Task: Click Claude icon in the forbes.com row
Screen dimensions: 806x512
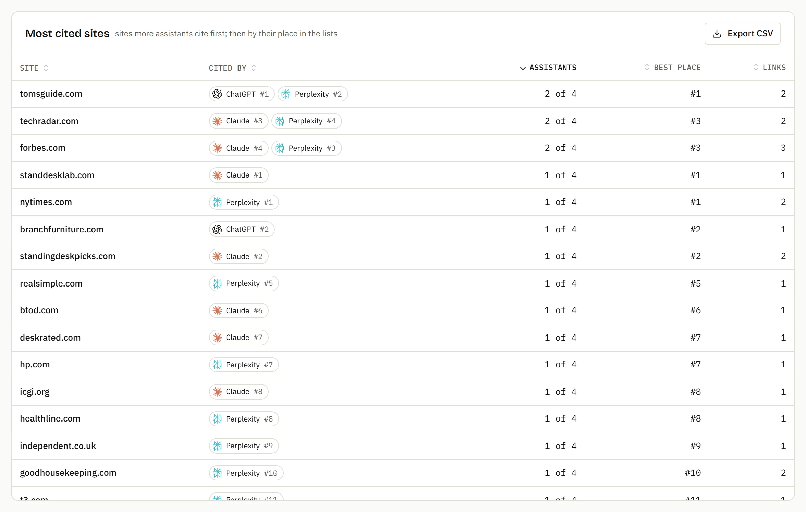Action: tap(217, 148)
